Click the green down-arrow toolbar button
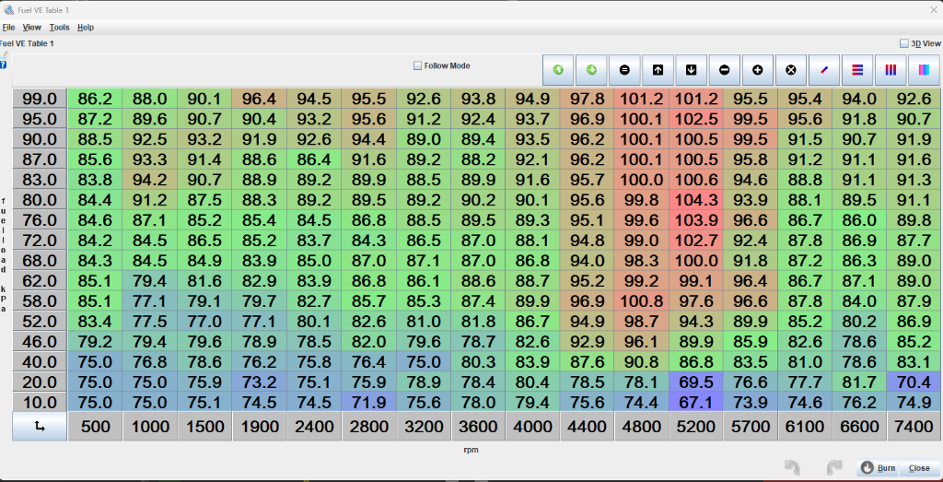The width and height of the screenshot is (943, 482). click(591, 69)
